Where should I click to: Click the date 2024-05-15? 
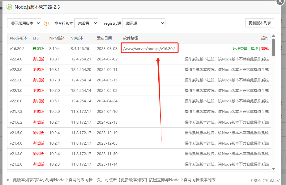click(x=107, y=80)
